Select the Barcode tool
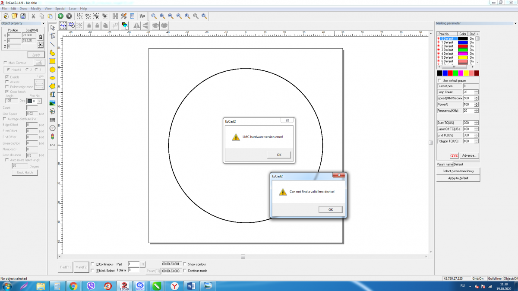The width and height of the screenshot is (518, 291). pyautogui.click(x=52, y=120)
